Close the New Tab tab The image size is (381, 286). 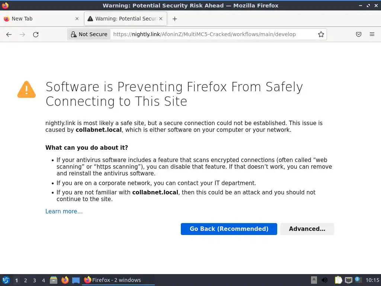[x=77, y=19]
